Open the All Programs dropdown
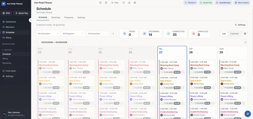253x119 pixels. click(x=73, y=34)
